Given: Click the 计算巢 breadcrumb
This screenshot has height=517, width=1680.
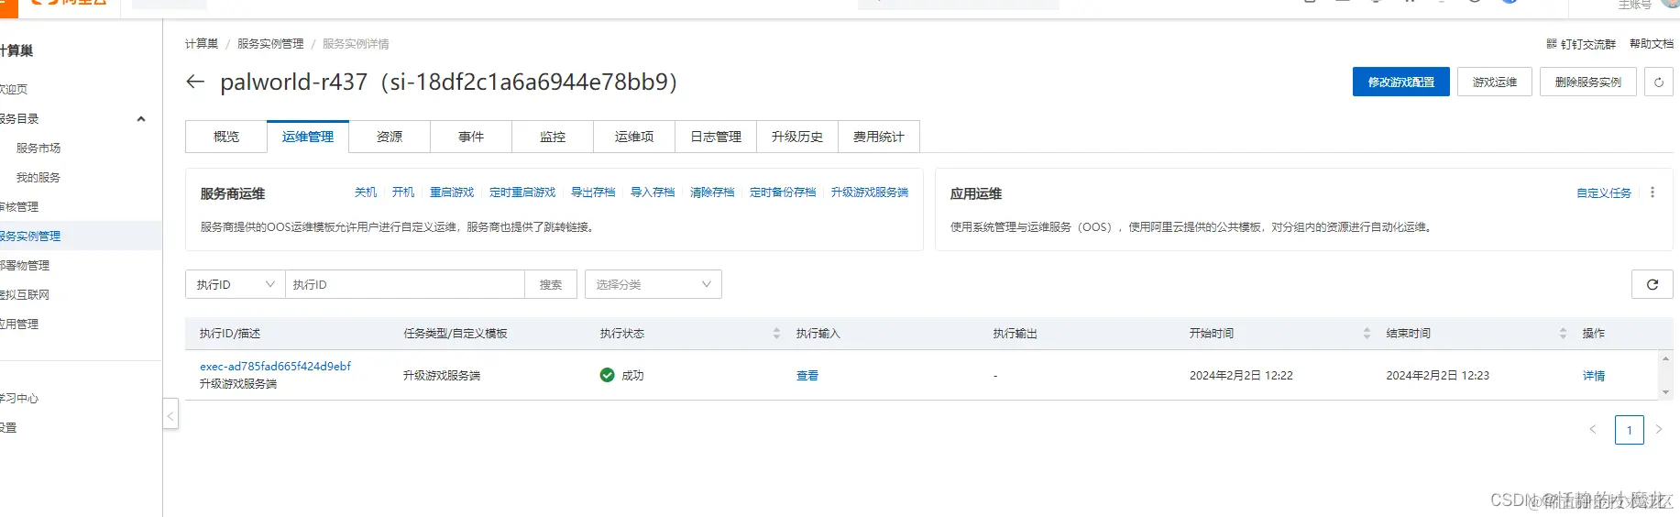Looking at the screenshot, I should [202, 44].
